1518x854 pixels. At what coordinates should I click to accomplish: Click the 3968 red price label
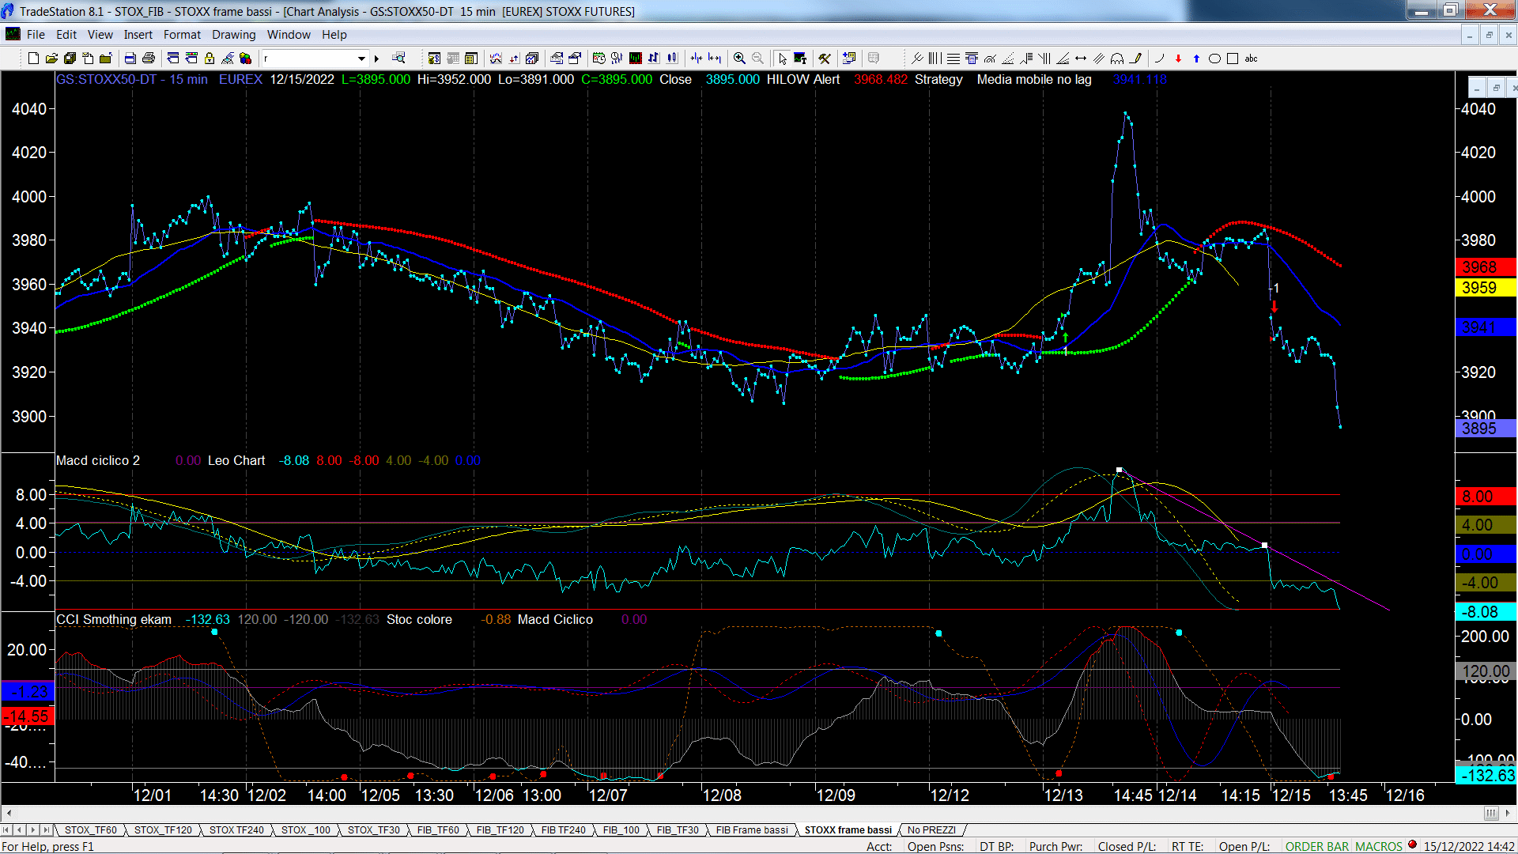point(1486,267)
